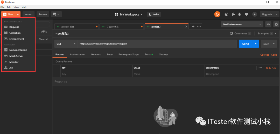
Task: Collapse the New button dropdown arrow
Action: click(18, 14)
